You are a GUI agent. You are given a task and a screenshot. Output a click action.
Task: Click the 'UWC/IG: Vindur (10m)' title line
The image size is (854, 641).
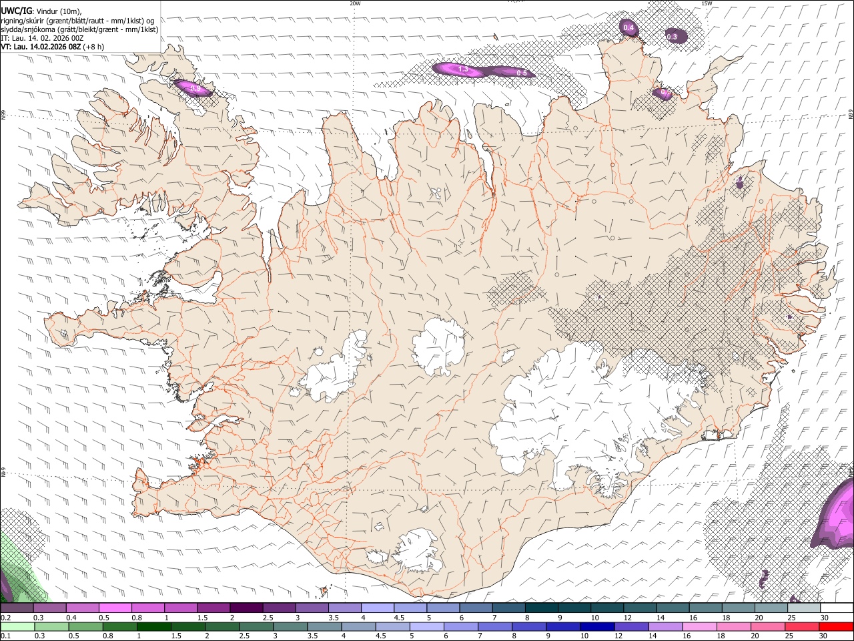41,11
